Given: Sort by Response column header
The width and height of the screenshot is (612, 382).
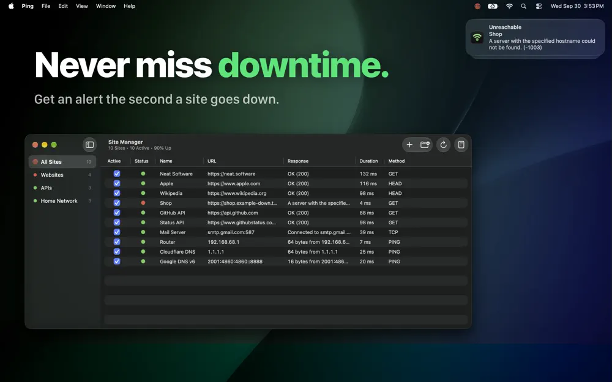Looking at the screenshot, I should pos(298,161).
